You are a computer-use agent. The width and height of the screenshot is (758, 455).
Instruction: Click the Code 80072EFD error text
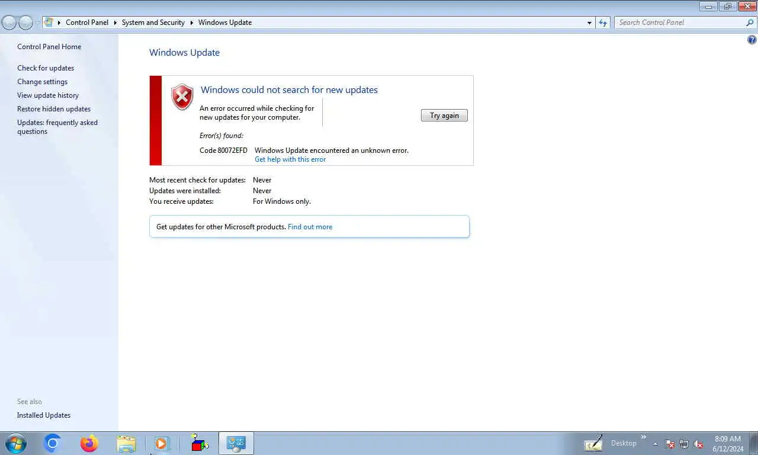(x=223, y=150)
